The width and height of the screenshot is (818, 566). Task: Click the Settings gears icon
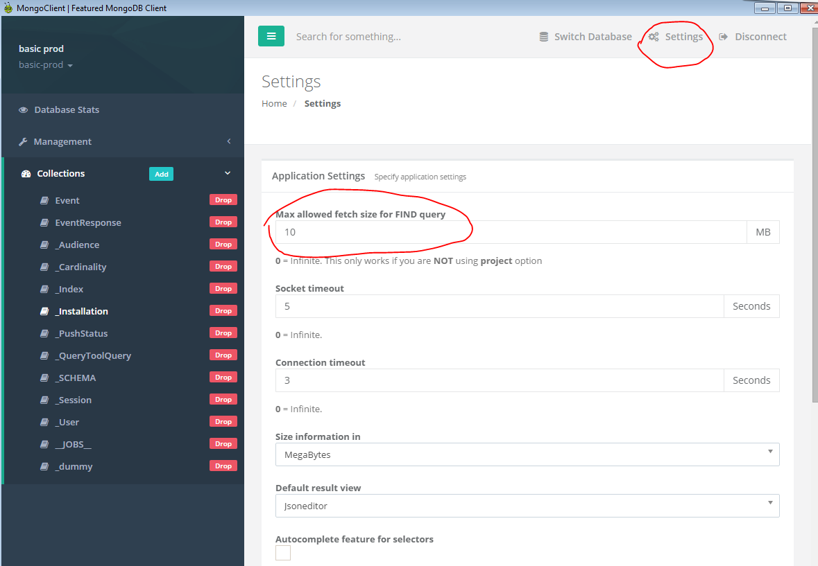point(654,37)
